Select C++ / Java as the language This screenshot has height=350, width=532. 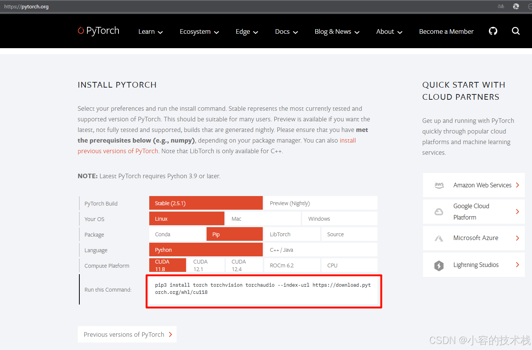click(x=321, y=250)
